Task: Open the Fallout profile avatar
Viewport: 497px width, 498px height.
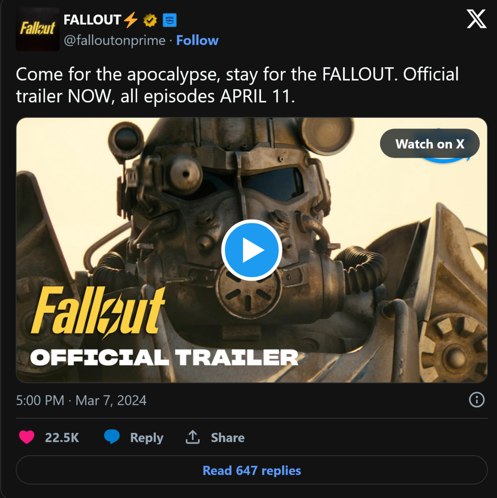Action: coord(38,29)
